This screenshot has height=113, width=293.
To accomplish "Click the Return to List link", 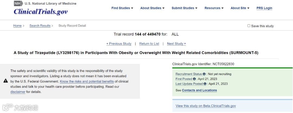I will coord(149,44).
